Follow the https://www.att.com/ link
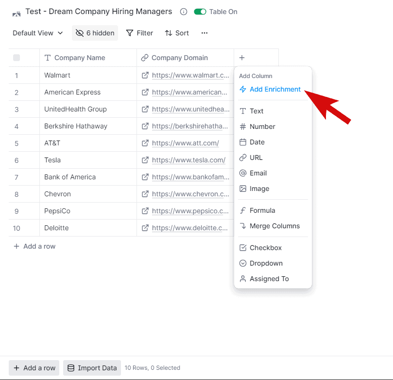The height and width of the screenshot is (380, 393). point(186,143)
